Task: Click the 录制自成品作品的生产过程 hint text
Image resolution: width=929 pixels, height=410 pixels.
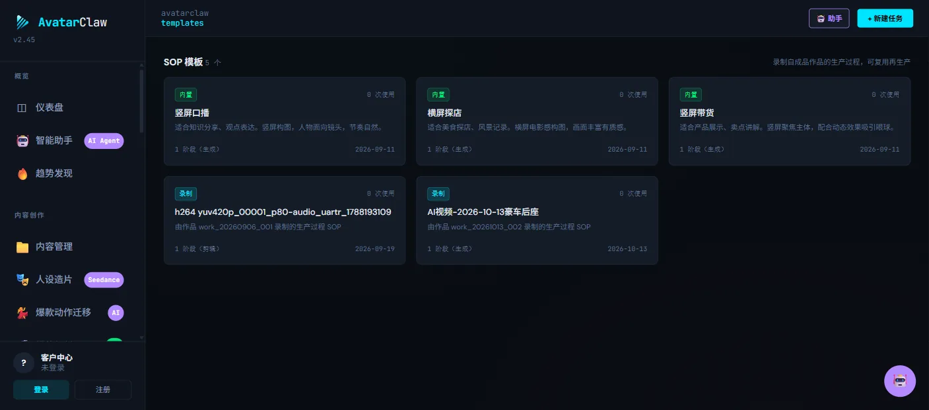Action: pos(842,62)
